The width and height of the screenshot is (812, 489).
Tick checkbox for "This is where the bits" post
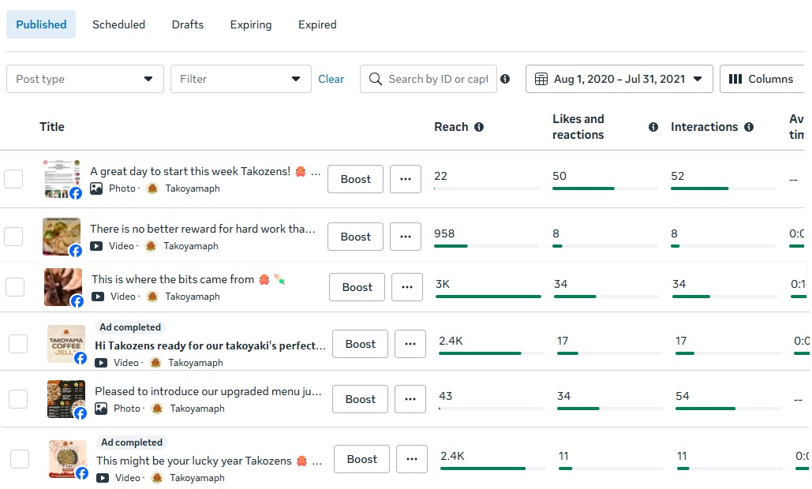[15, 287]
